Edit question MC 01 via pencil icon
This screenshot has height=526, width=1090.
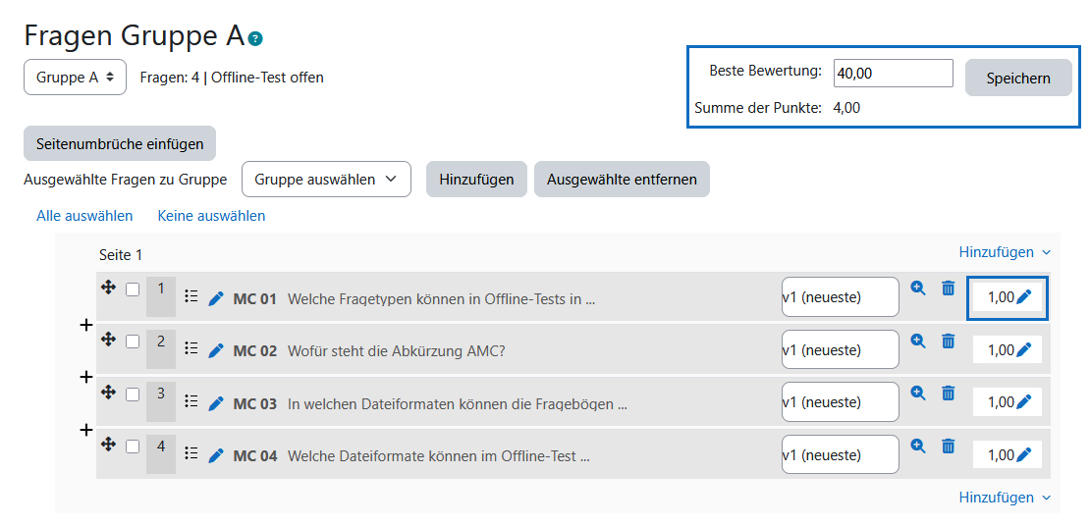point(216,298)
